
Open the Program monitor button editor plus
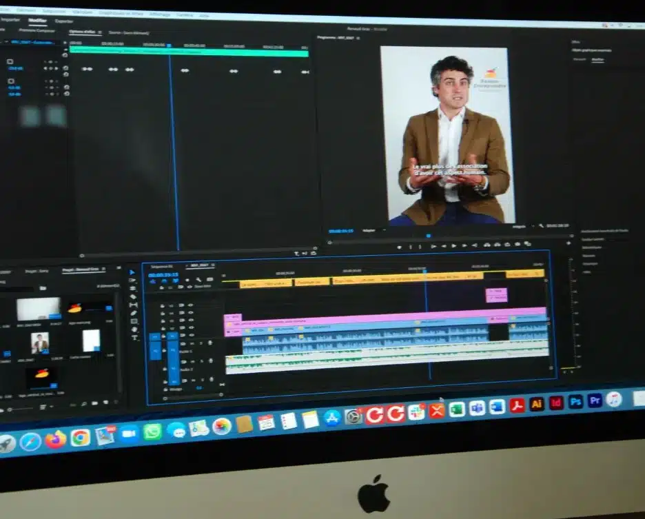coord(568,243)
